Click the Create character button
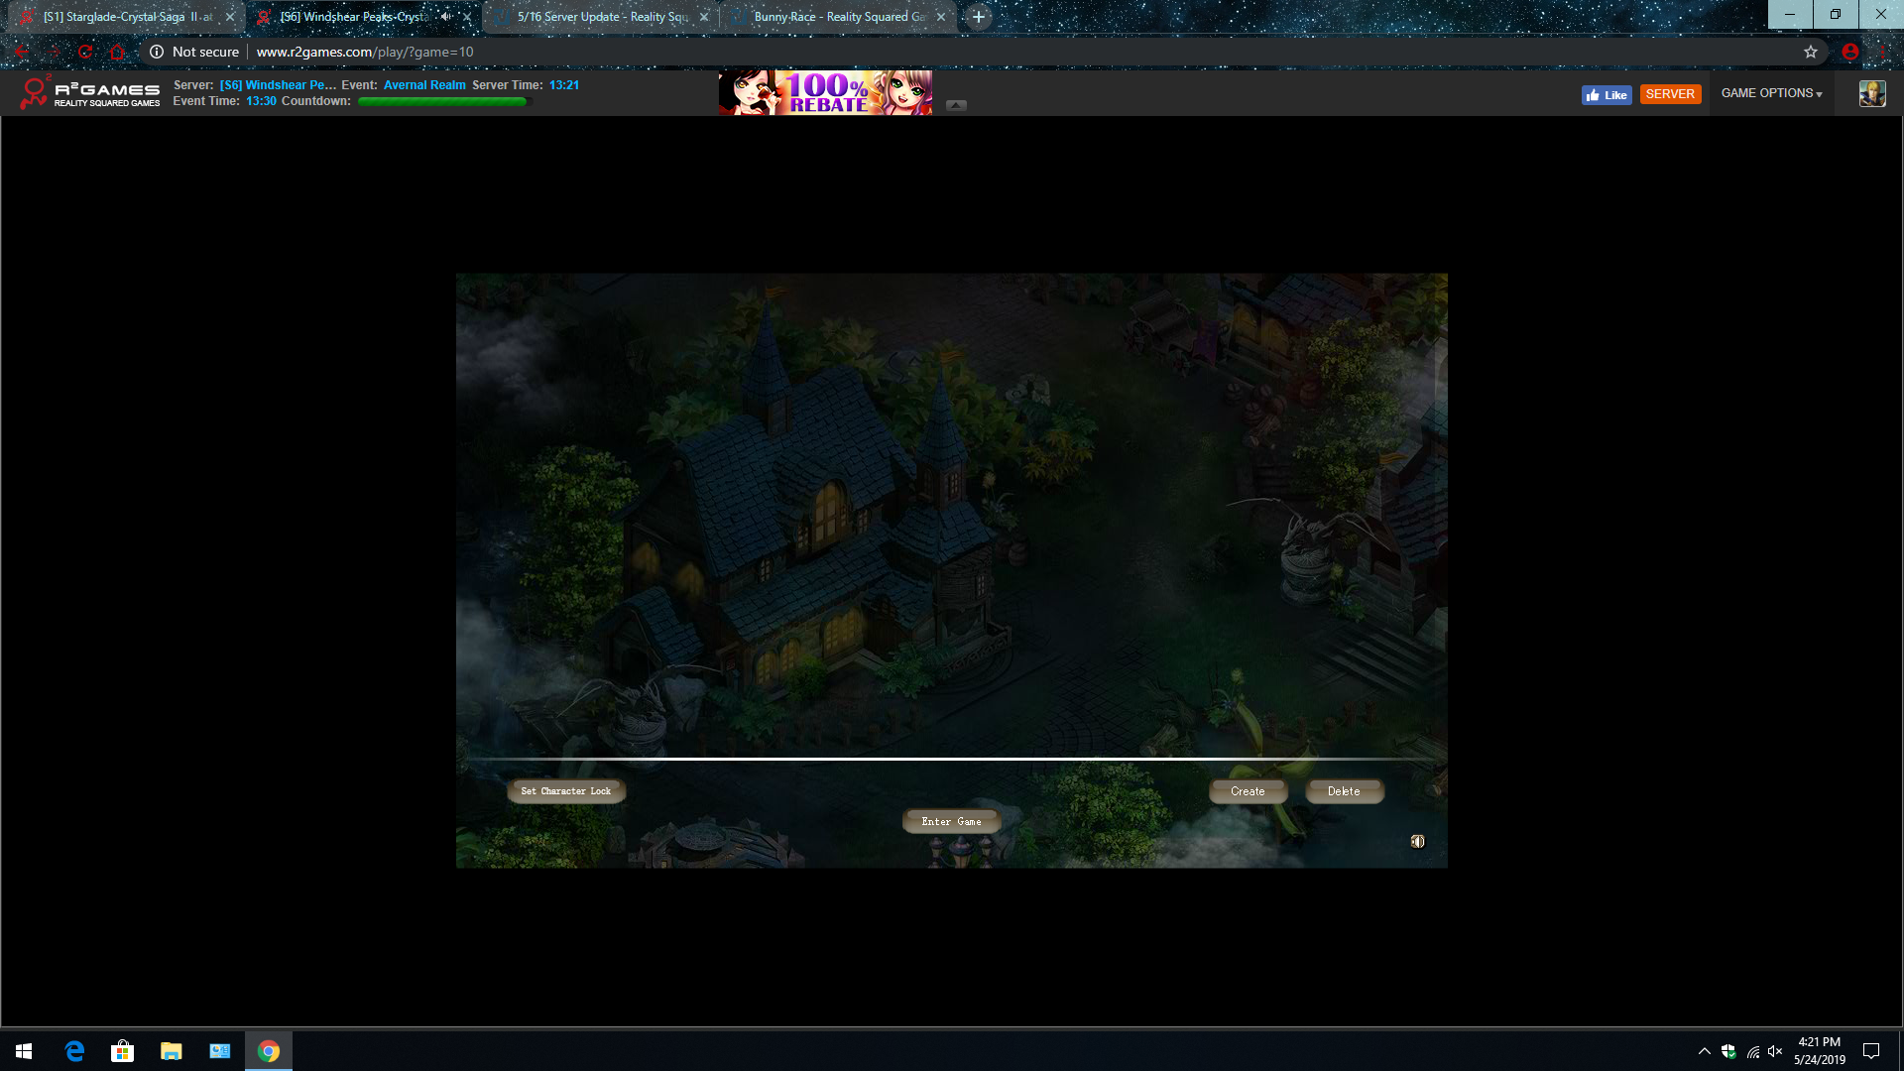The image size is (1904, 1071). pos(1248,791)
